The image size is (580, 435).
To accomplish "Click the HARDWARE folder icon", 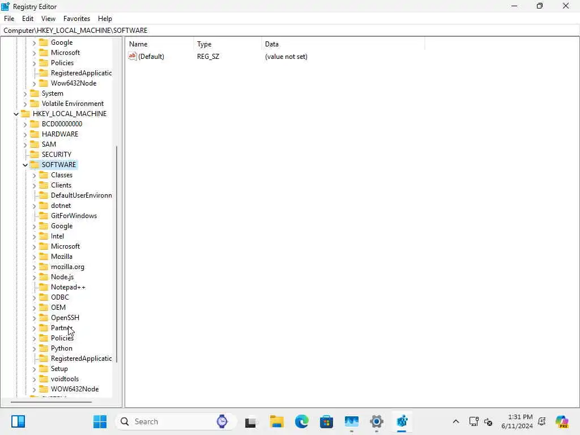I will [35, 134].
